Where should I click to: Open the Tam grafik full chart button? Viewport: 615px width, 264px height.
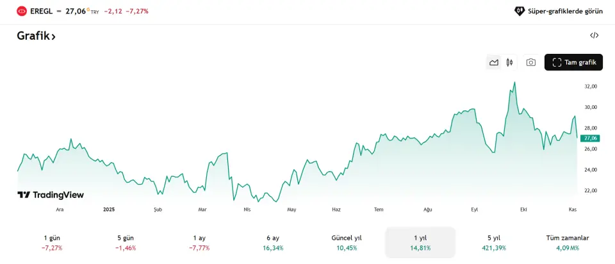click(x=573, y=62)
